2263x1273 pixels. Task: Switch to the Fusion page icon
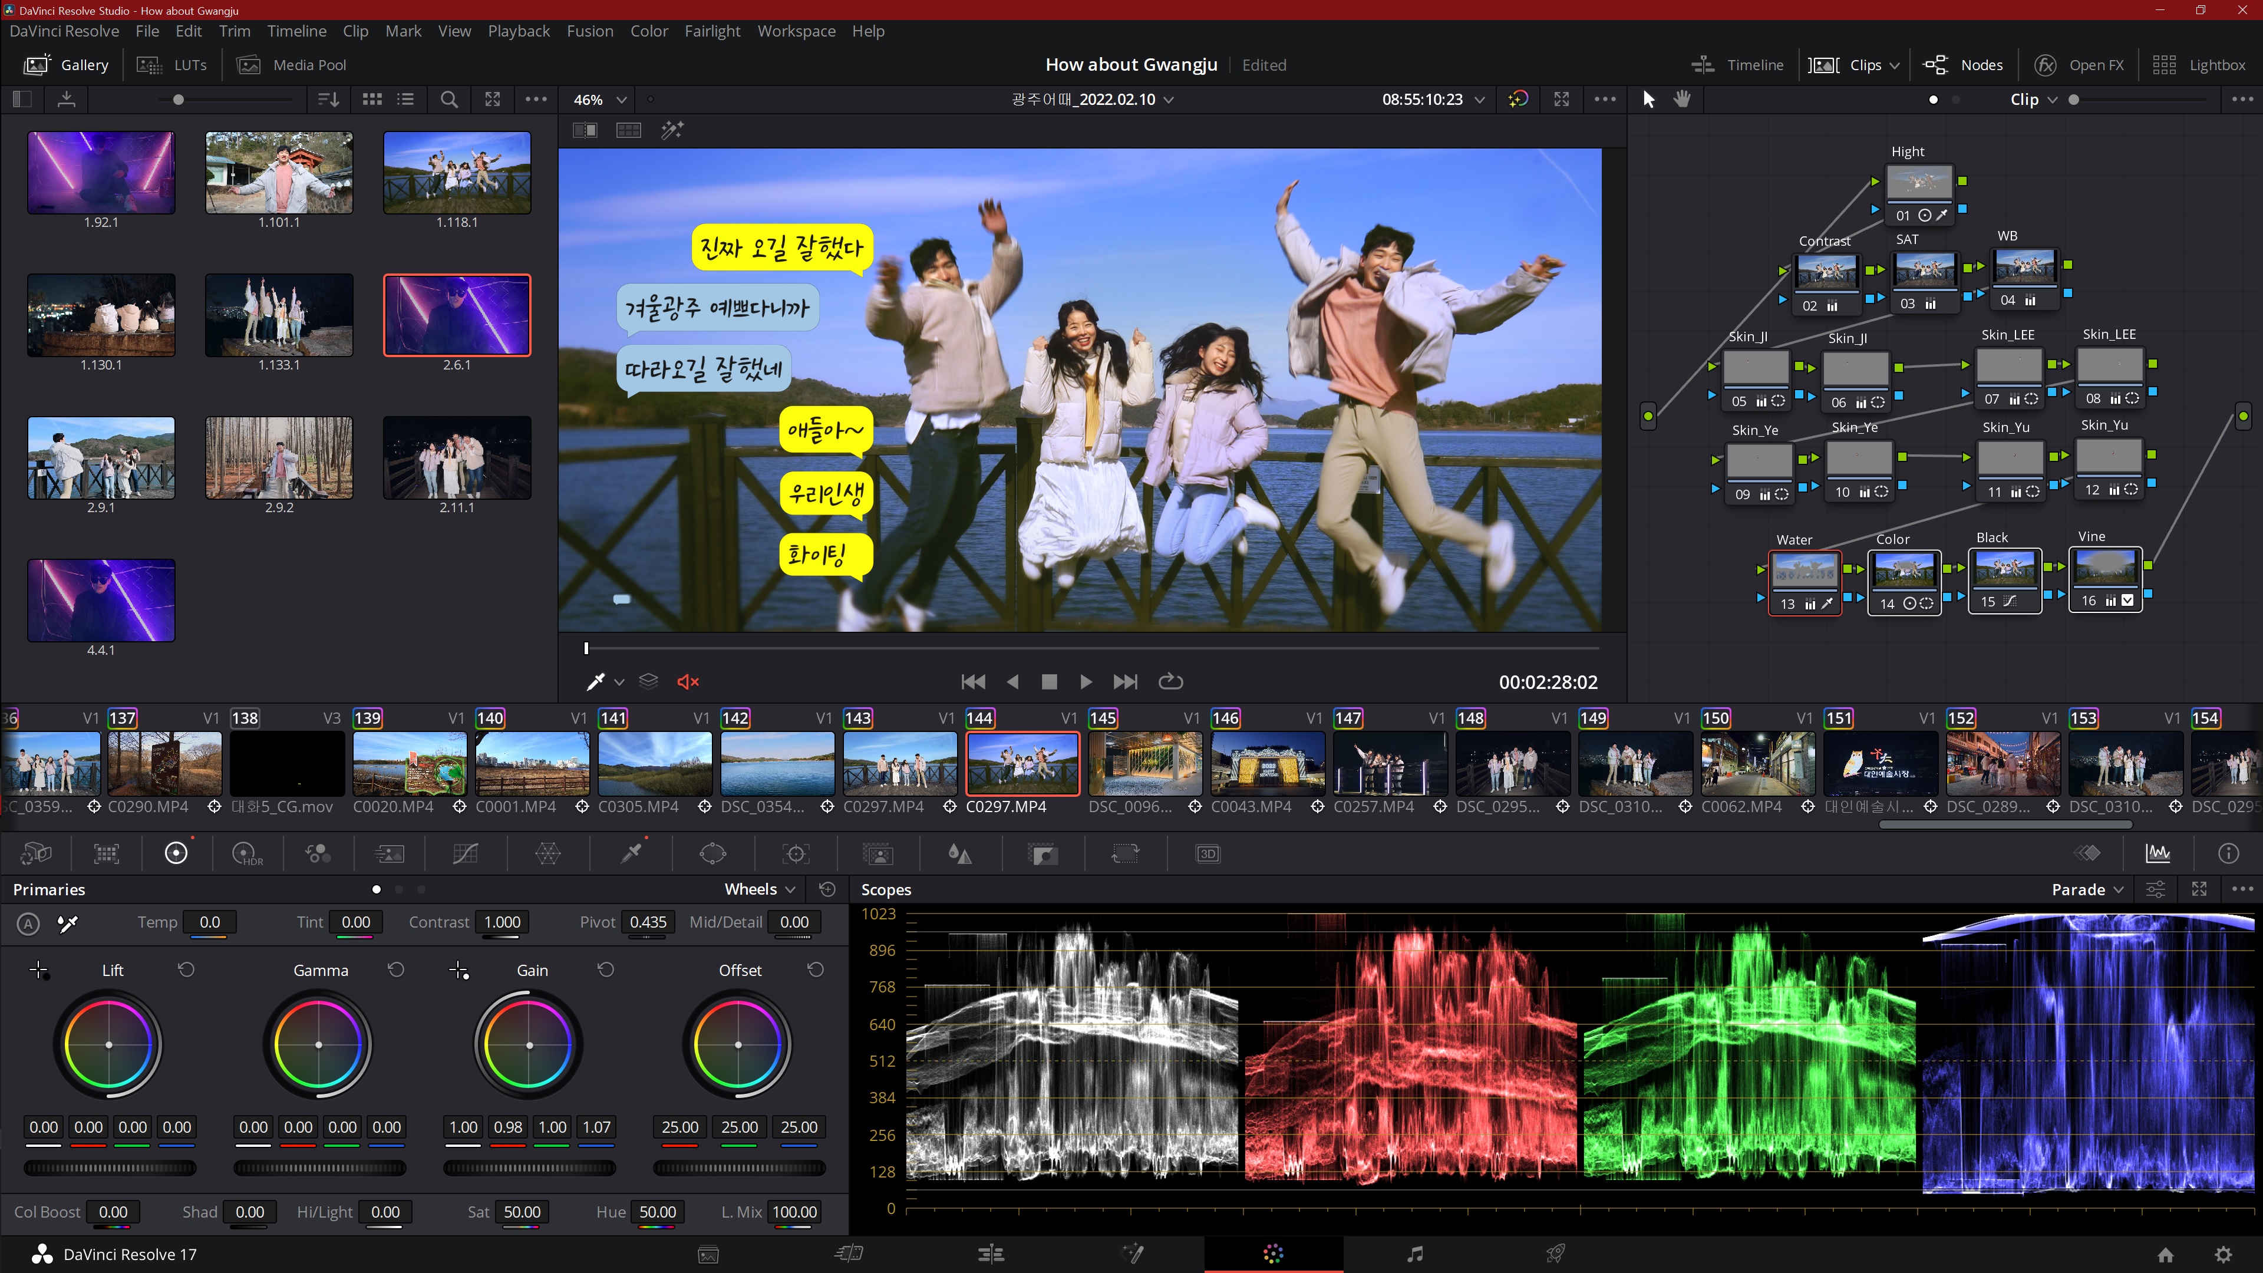click(x=1132, y=1254)
